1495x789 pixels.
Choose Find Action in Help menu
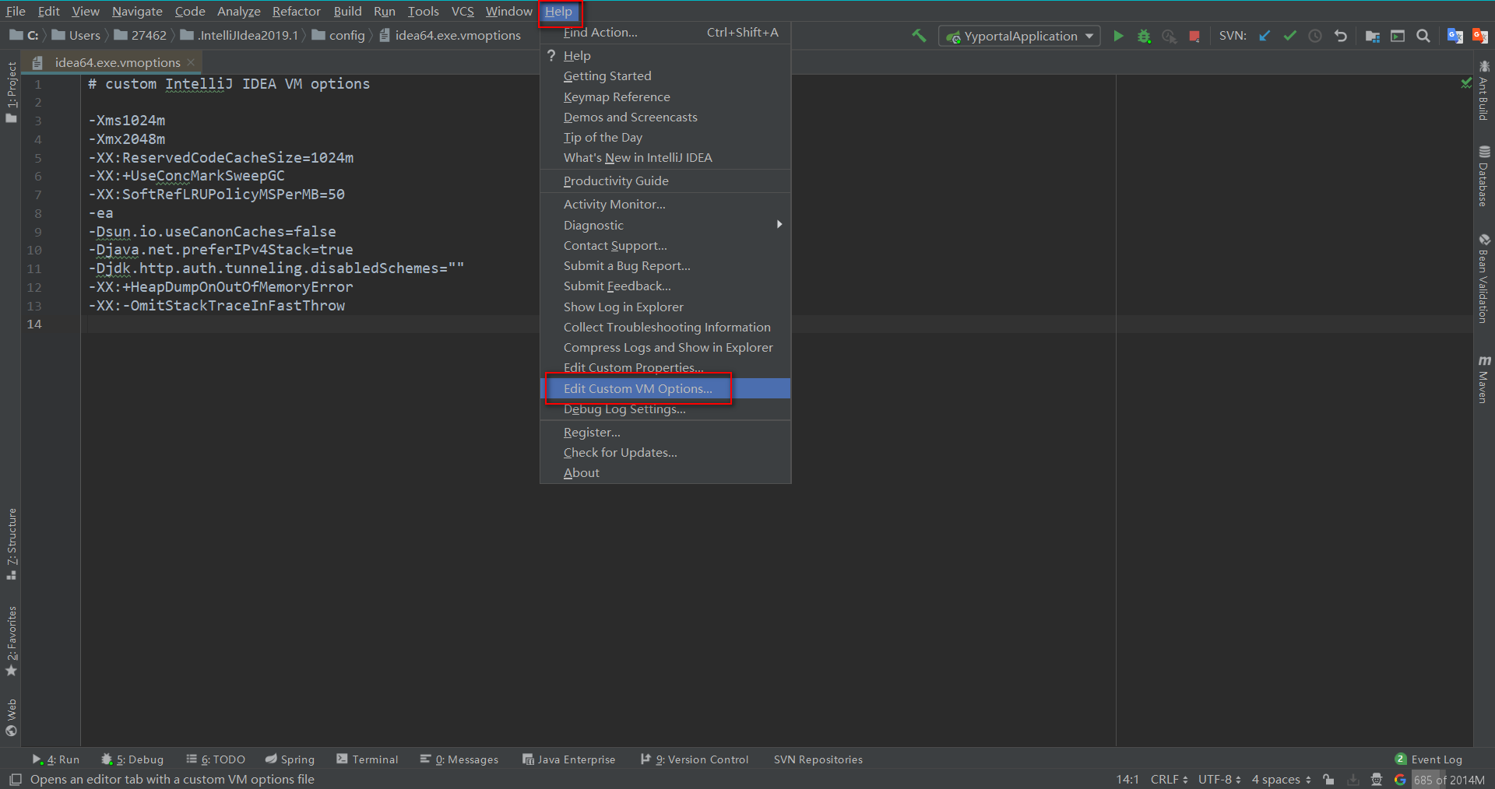[x=666, y=33]
